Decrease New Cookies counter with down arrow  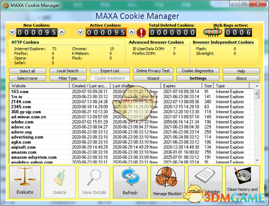tap(12, 32)
